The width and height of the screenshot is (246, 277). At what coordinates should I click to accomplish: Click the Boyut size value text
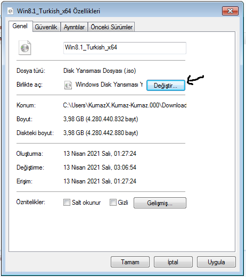click(x=101, y=119)
